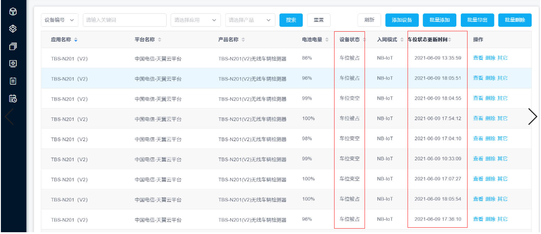
Task: Click the left arrow carousel chevron
Action: point(9,117)
